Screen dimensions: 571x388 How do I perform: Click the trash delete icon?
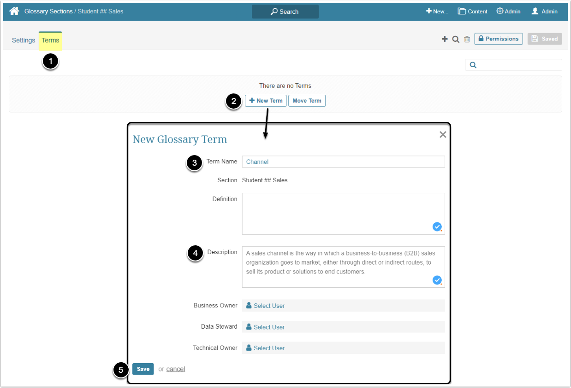tap(467, 39)
